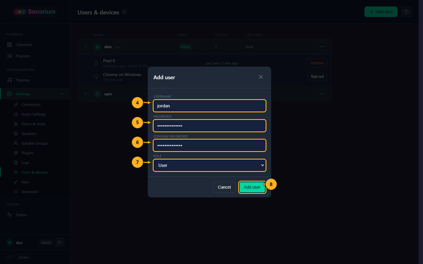Open more options for sam
The height and width of the screenshot is (264, 423).
click(x=322, y=94)
